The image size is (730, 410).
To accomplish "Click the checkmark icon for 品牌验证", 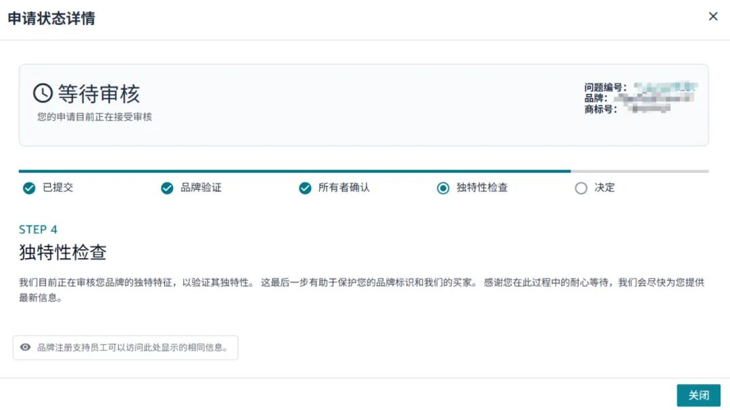I will tap(167, 188).
